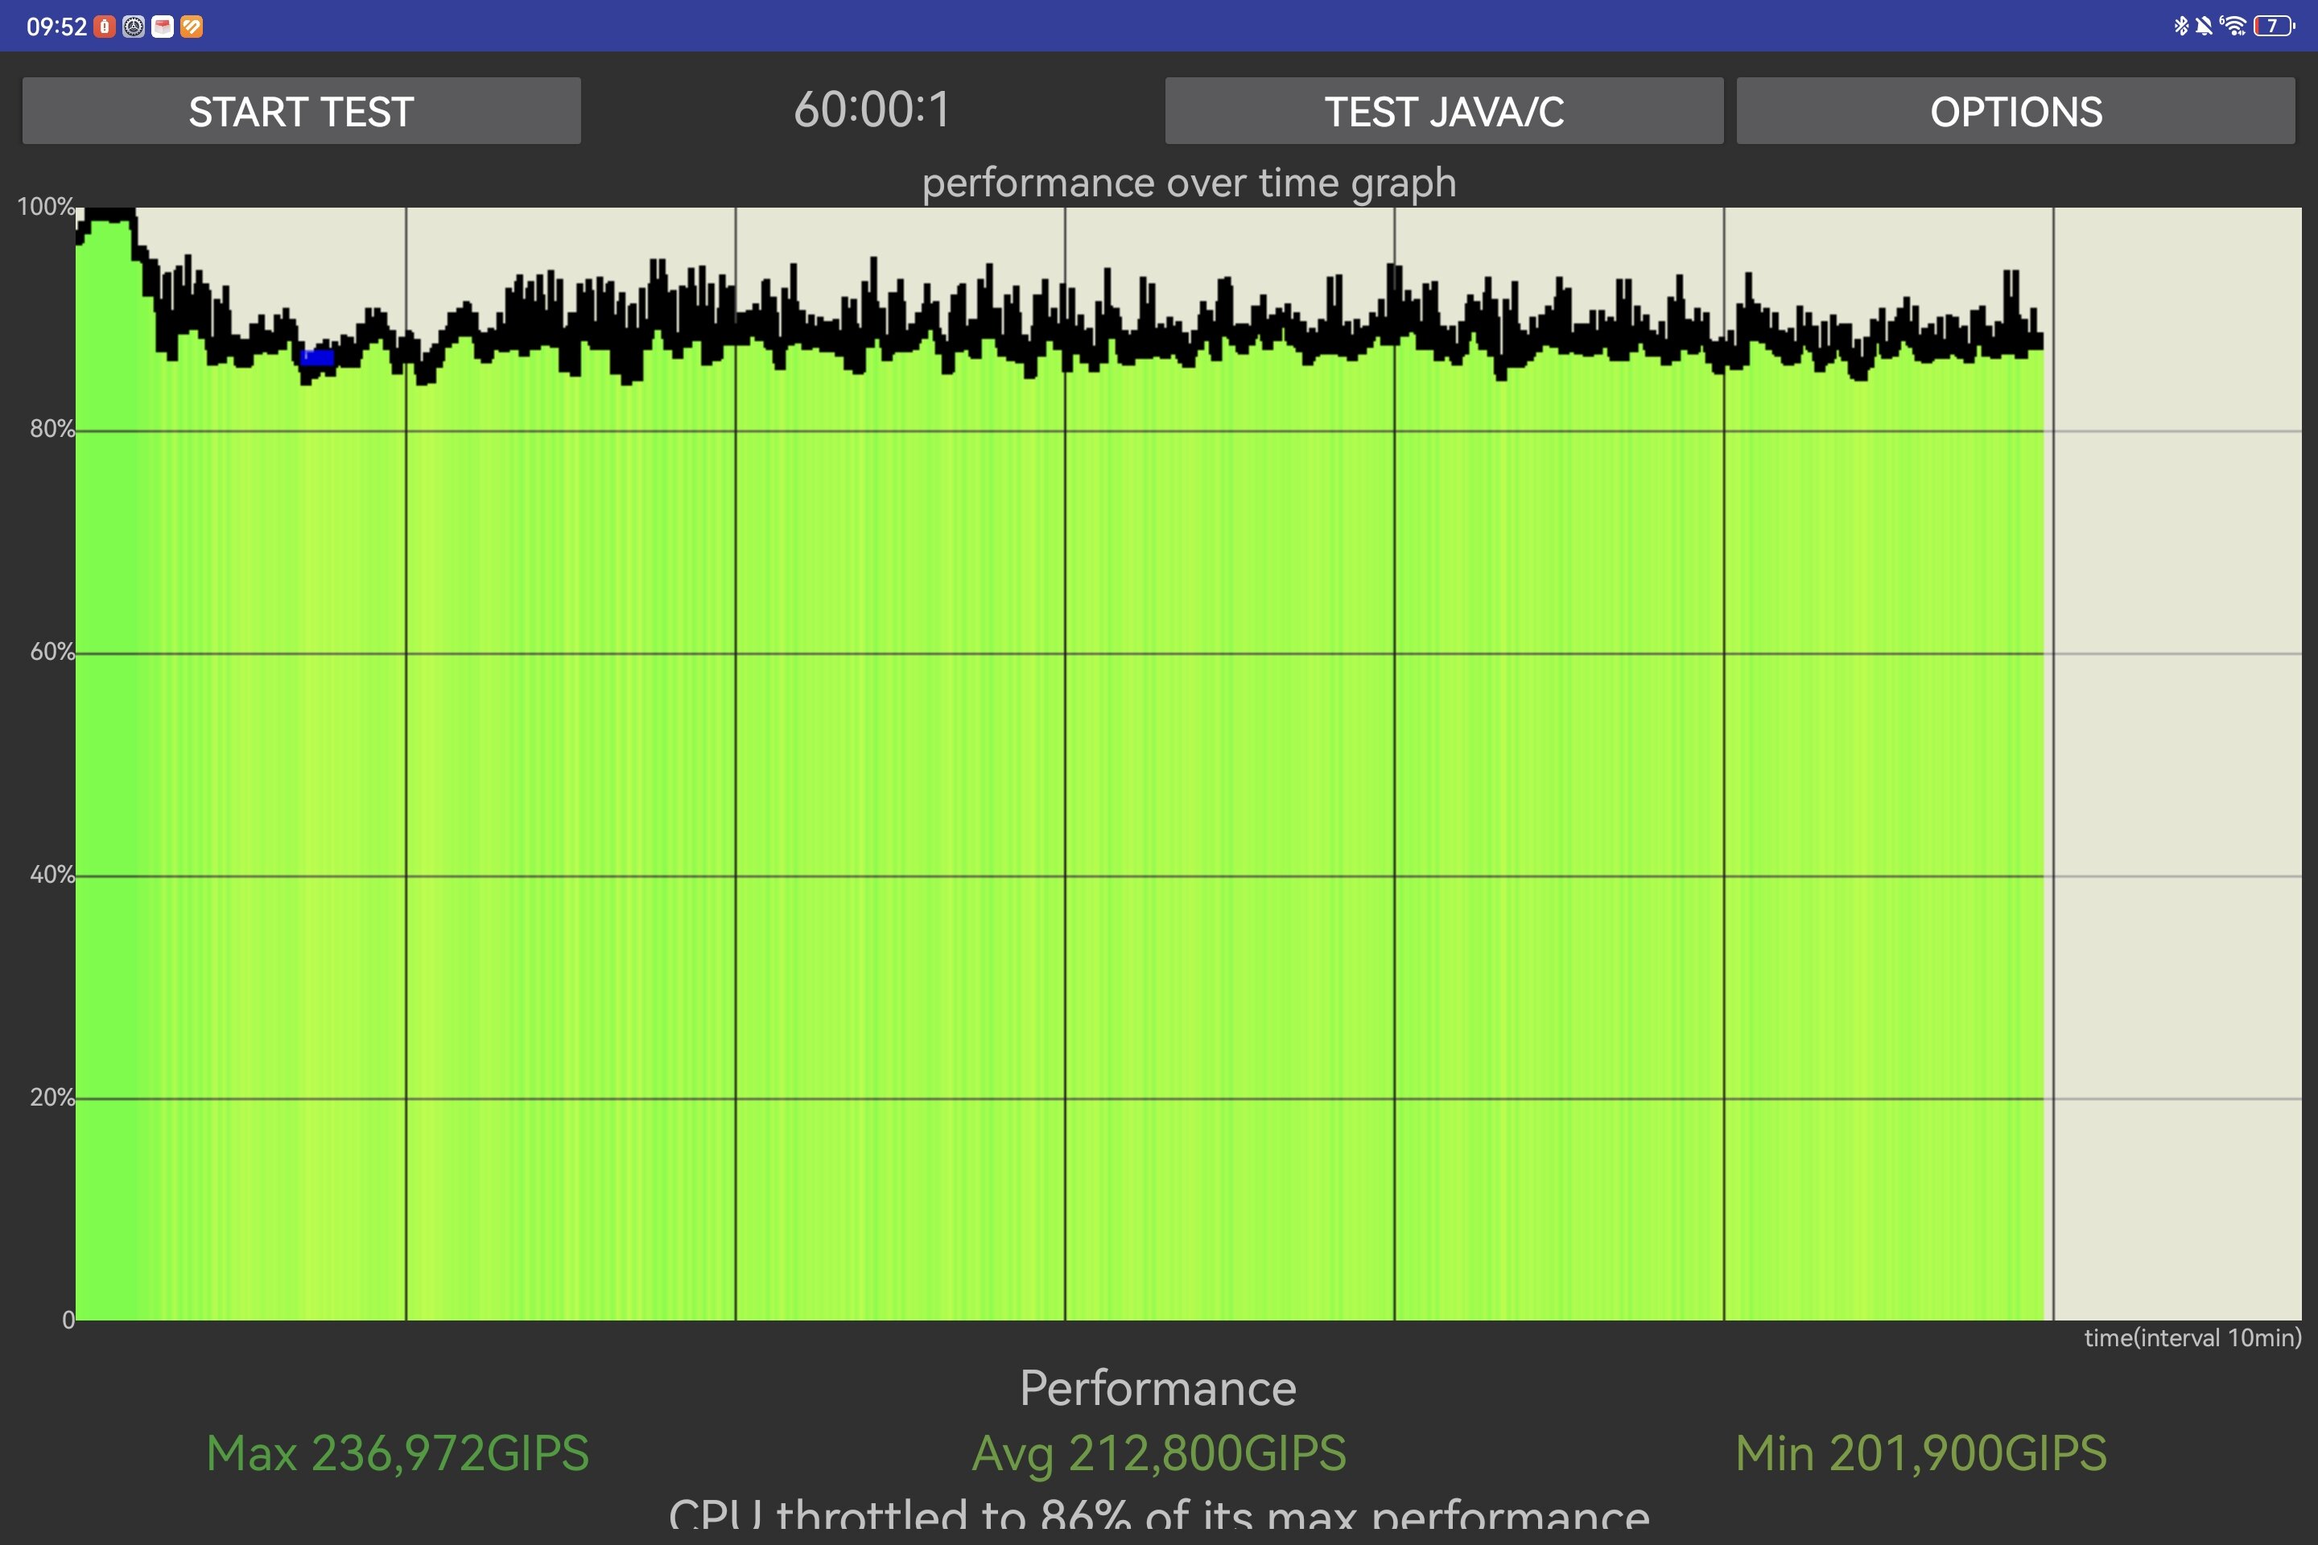The width and height of the screenshot is (2318, 1545).
Task: Tap the Bluetooth status icon
Action: coord(2181,26)
